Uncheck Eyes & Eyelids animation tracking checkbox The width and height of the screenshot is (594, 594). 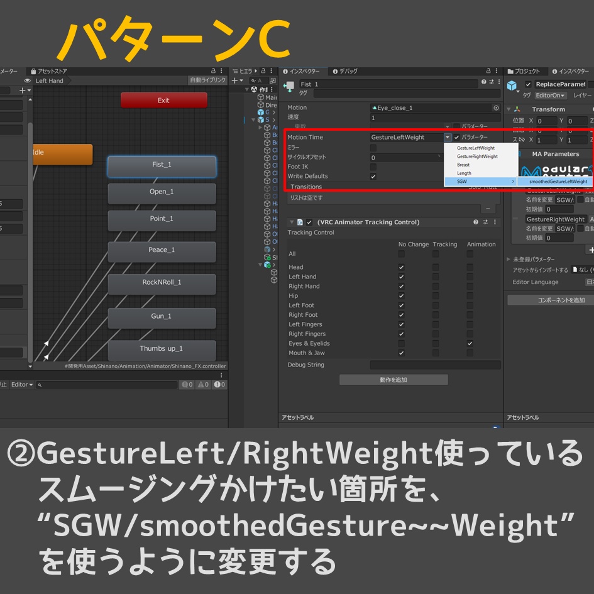[470, 343]
